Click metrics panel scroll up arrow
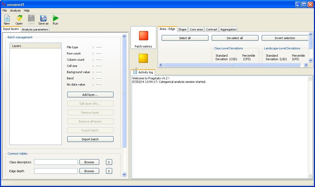Image resolution: width=315 pixels, height=187 pixels. click(310, 35)
